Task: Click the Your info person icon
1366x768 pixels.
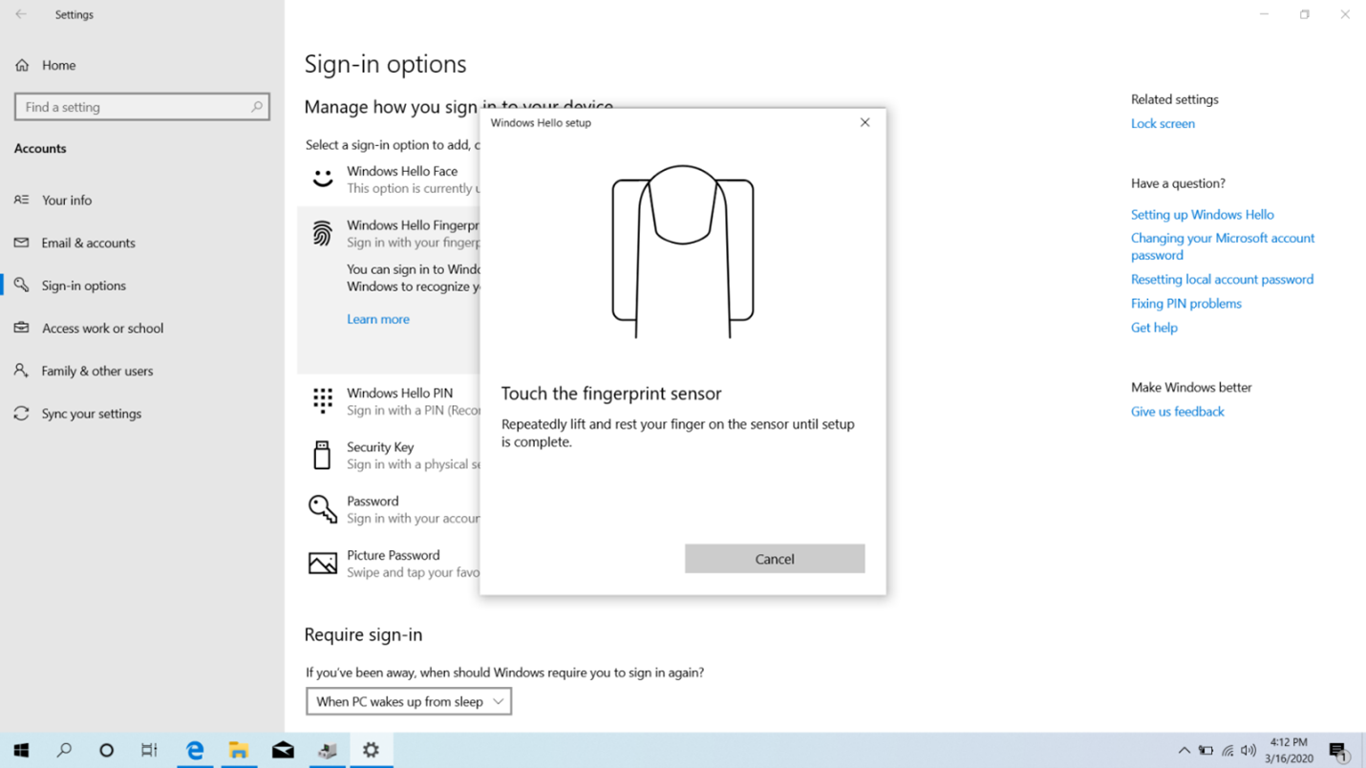Action: (21, 200)
